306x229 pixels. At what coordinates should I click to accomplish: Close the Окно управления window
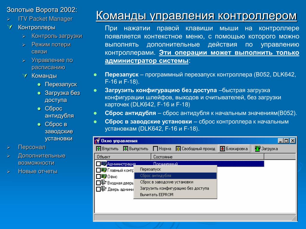pyautogui.click(x=293, y=141)
